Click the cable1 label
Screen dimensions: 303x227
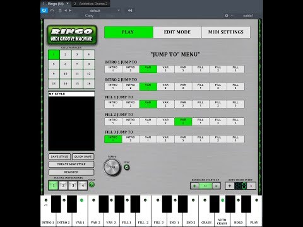pos(248,16)
